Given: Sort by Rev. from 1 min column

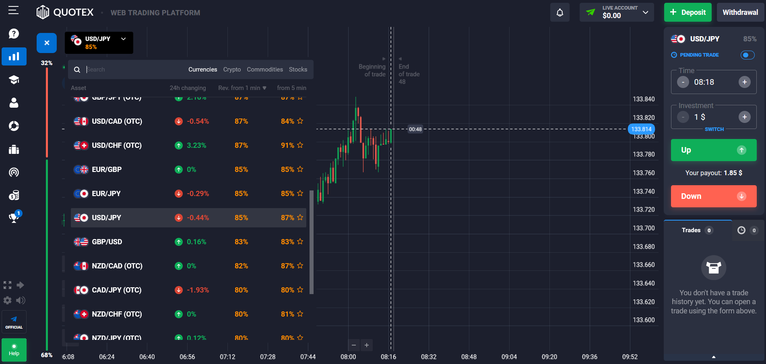Looking at the screenshot, I should click(x=242, y=88).
